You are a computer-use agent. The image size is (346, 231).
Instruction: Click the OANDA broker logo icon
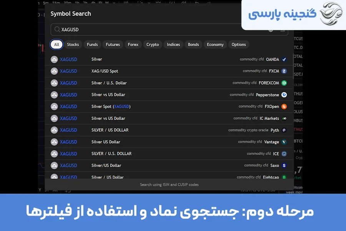[x=284, y=59]
